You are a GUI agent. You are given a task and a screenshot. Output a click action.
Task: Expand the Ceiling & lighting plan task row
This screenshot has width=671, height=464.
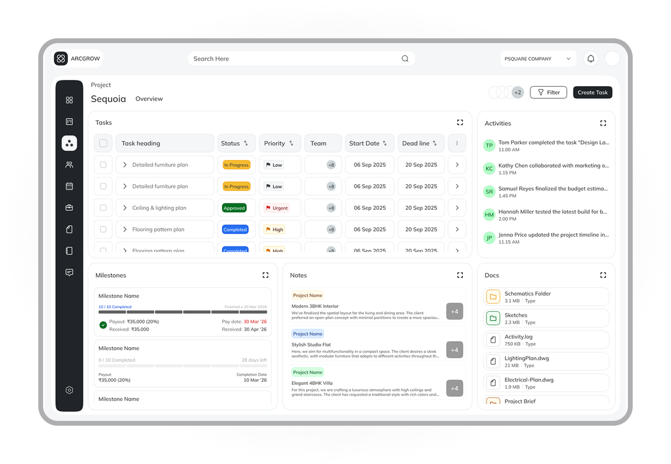(x=125, y=208)
